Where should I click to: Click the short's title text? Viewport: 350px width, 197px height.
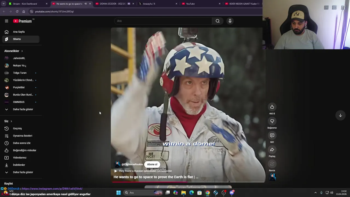(156, 177)
